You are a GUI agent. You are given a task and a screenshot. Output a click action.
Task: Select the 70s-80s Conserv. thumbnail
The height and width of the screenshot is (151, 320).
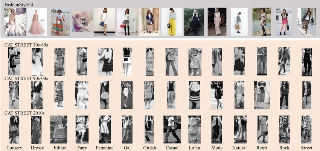click(x=14, y=62)
